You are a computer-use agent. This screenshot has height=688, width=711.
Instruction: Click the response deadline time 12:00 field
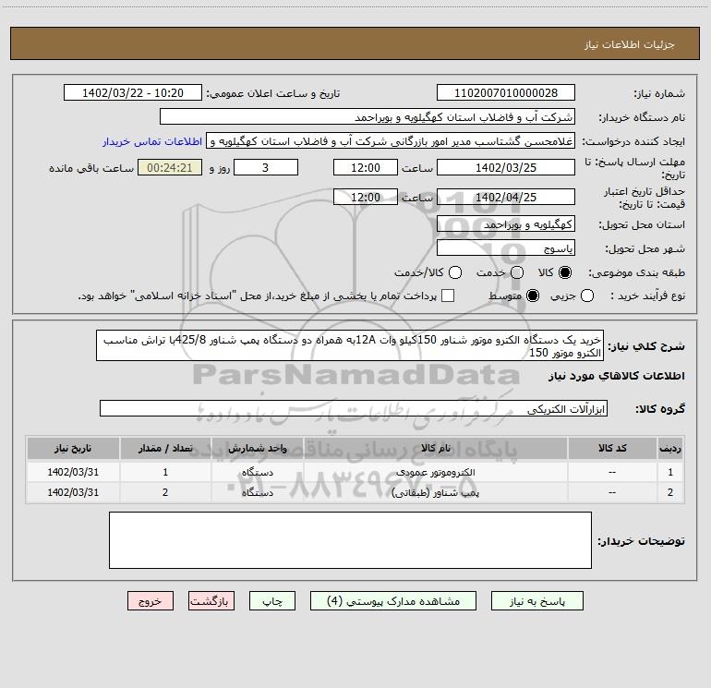tap(366, 167)
